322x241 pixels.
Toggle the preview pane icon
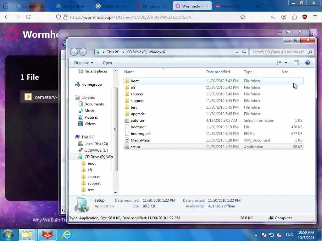(x=297, y=63)
